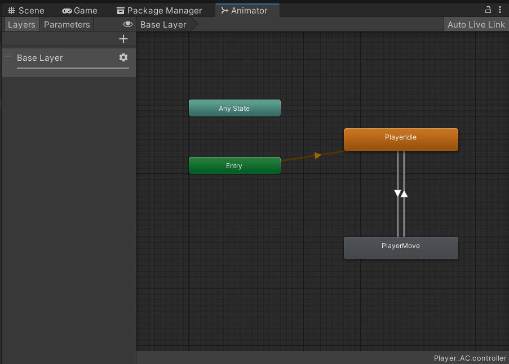Open the three-dot window options menu
509x364 pixels.
pos(500,10)
